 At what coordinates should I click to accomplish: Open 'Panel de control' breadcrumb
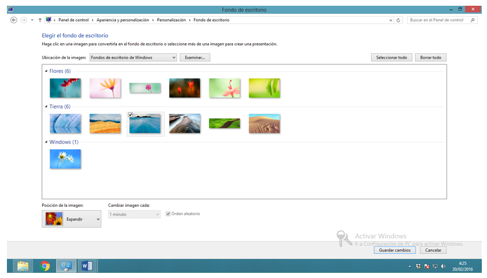[x=74, y=20]
